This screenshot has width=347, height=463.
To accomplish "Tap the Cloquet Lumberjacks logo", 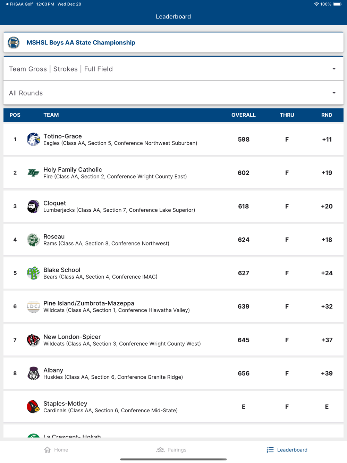I will (x=33, y=207).
